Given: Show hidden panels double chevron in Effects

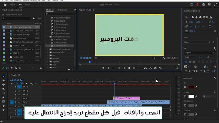Looking at the screenshot, I should pyautogui.click(x=75, y=10).
